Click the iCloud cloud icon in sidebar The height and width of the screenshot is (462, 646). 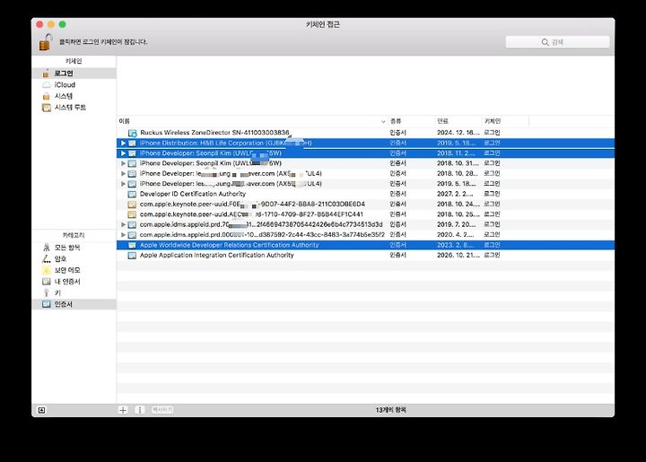[46, 85]
